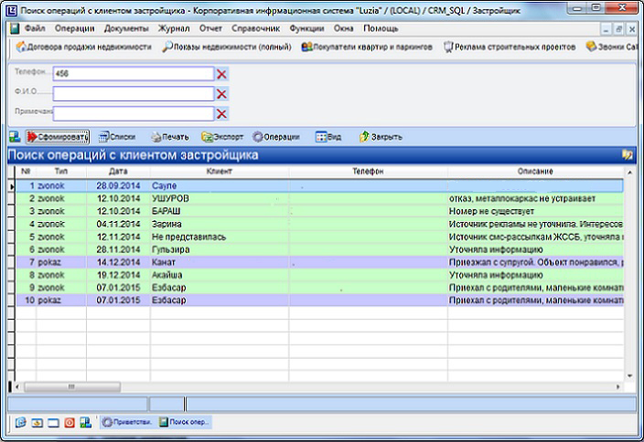Open Показы недвижимости (полный) shortcut
The image size is (644, 442).
coord(226,47)
